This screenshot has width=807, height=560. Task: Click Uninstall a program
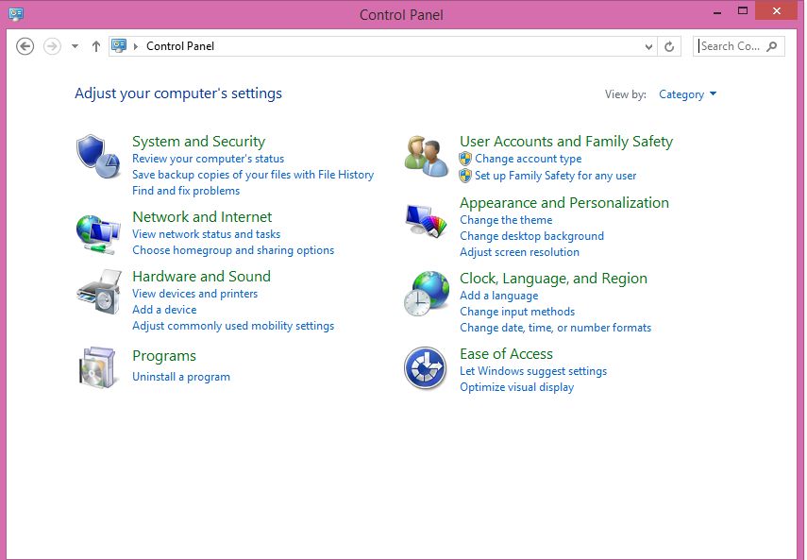pyautogui.click(x=180, y=377)
